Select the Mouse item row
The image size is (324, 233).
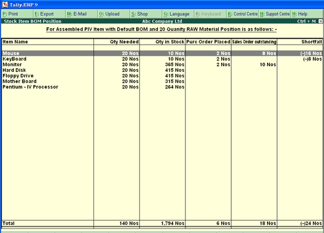162,53
